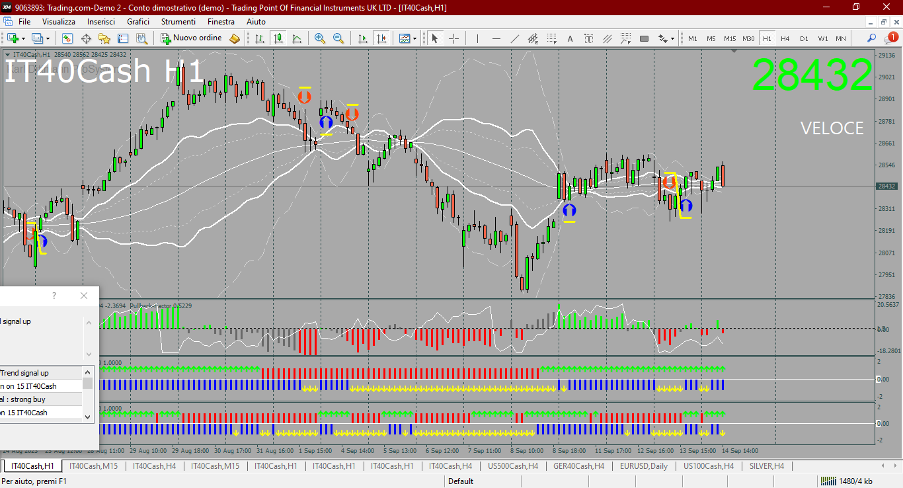Select the crosshair tool
903x488 pixels.
453,38
